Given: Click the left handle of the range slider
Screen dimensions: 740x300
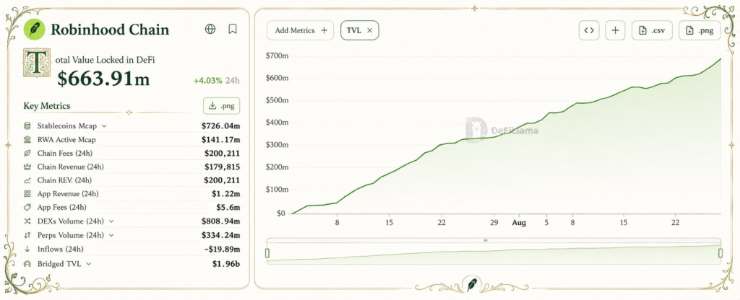Looking at the screenshot, I should 267,253.
